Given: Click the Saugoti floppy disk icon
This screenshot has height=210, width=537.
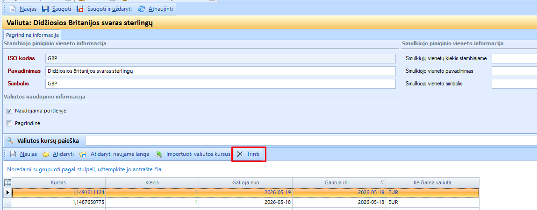Looking at the screenshot, I should (45, 9).
